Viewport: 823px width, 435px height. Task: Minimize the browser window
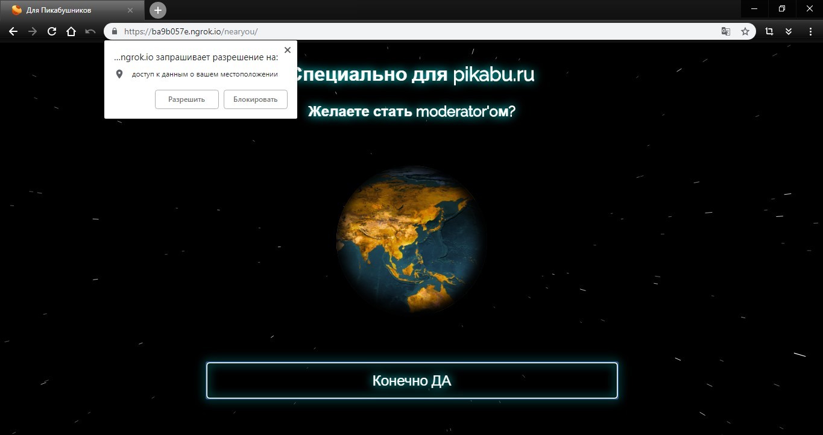point(754,8)
